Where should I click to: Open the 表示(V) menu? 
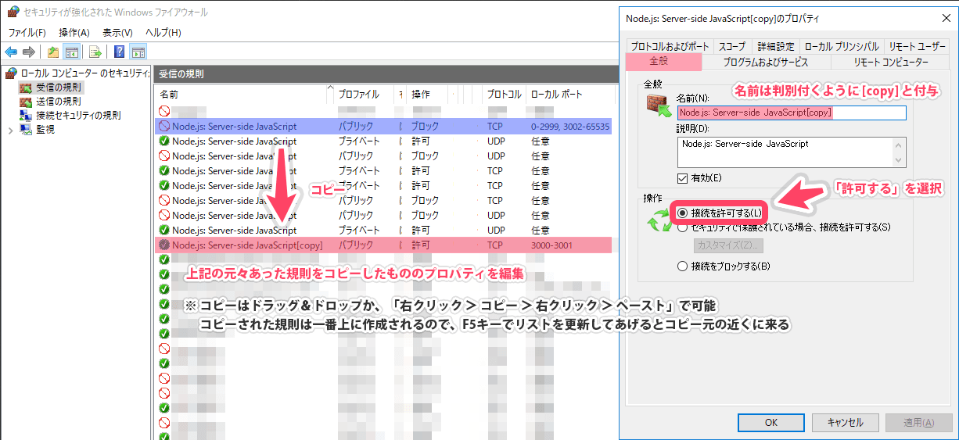click(117, 32)
